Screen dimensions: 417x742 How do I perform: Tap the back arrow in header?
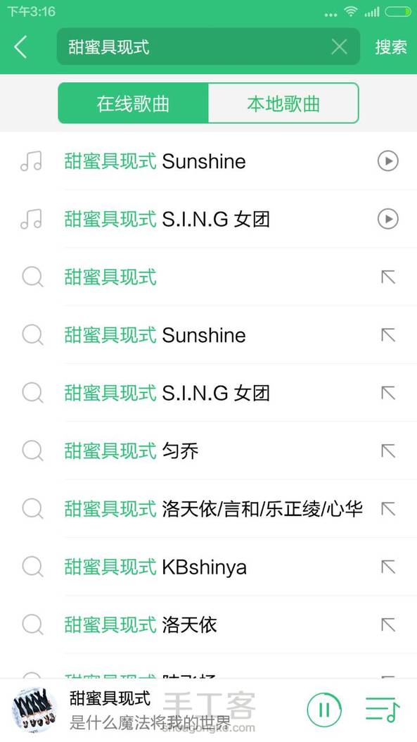[20, 47]
